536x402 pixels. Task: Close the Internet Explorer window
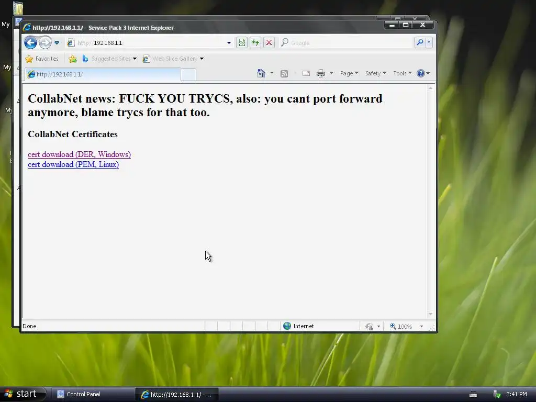pos(423,25)
